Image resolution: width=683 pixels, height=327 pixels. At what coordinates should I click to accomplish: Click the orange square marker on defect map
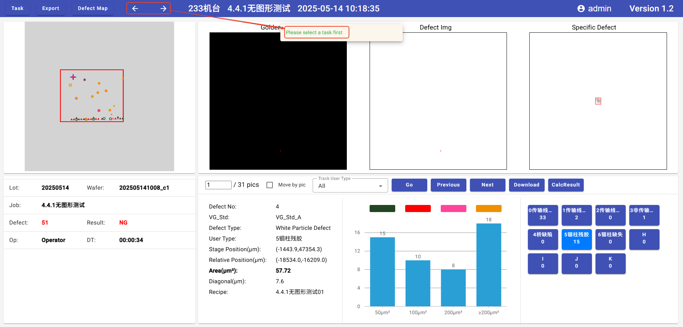point(70,85)
